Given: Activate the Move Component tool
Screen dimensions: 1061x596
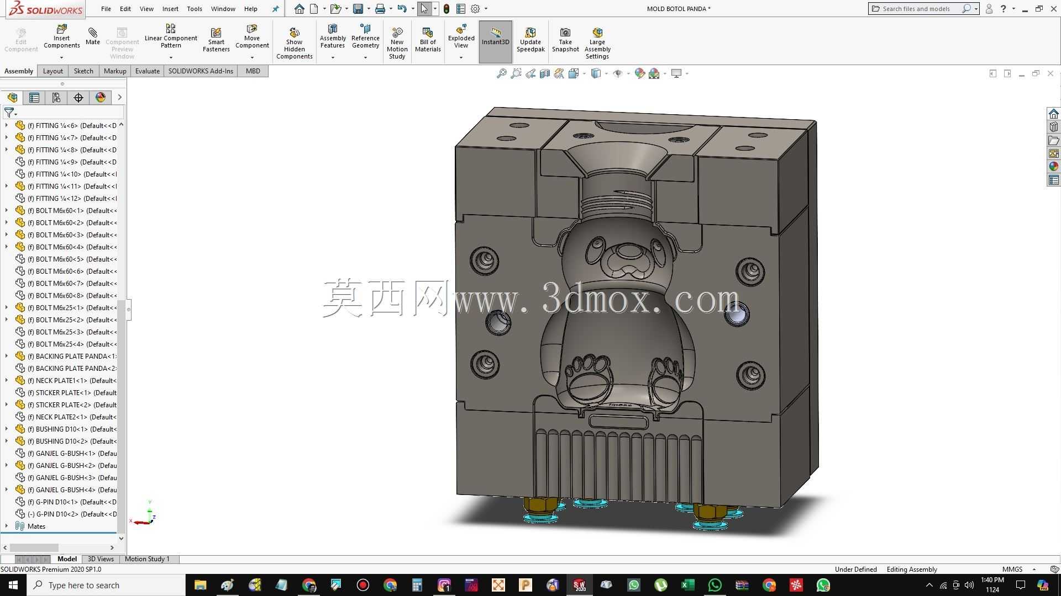Looking at the screenshot, I should coord(252,36).
